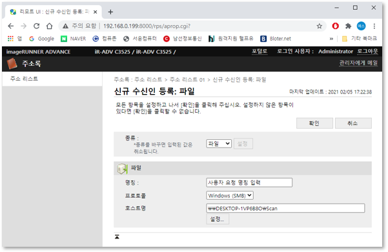Open the 컴퓨존 bookmark
Screen dimensions: 388x252
tap(105, 39)
